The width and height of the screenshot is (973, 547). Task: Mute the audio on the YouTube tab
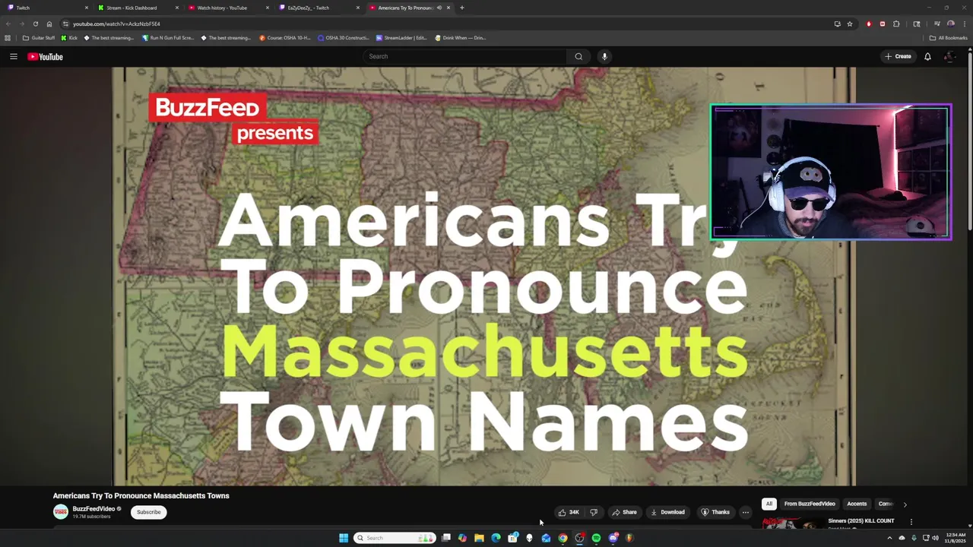439,8
